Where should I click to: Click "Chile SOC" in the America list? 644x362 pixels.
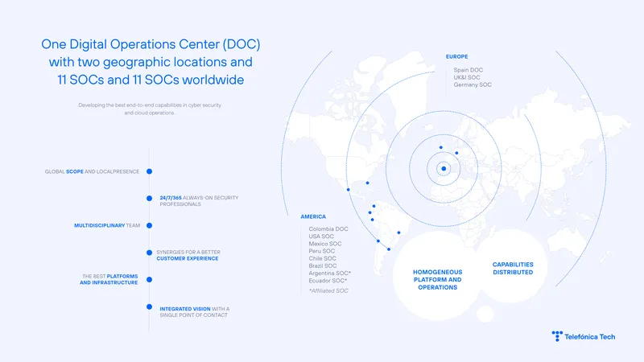pyautogui.click(x=323, y=258)
